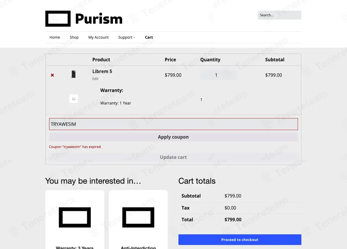Select the Cart menu item
The width and height of the screenshot is (347, 249).
tap(149, 37)
